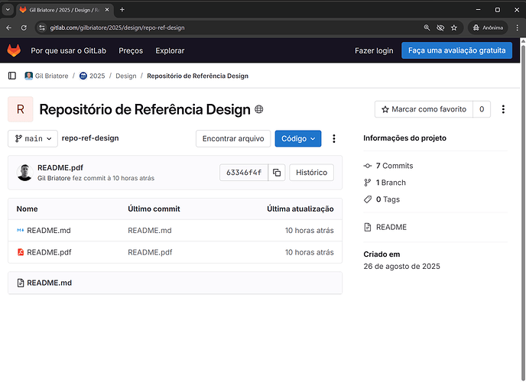The height and width of the screenshot is (382, 526).
Task: Open the README.pdf file in list
Action: [49, 252]
